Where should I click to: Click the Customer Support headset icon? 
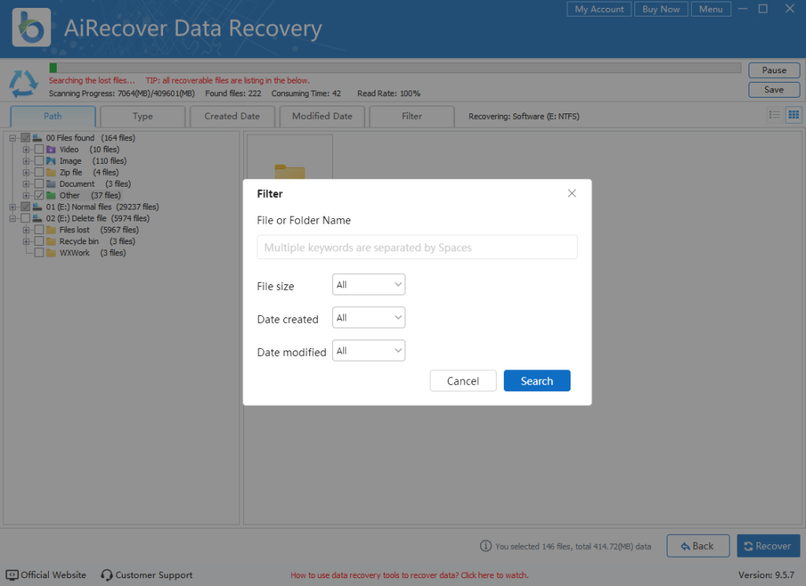coord(105,575)
